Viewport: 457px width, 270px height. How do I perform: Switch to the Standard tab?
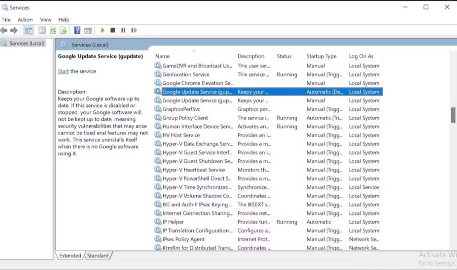pos(98,255)
